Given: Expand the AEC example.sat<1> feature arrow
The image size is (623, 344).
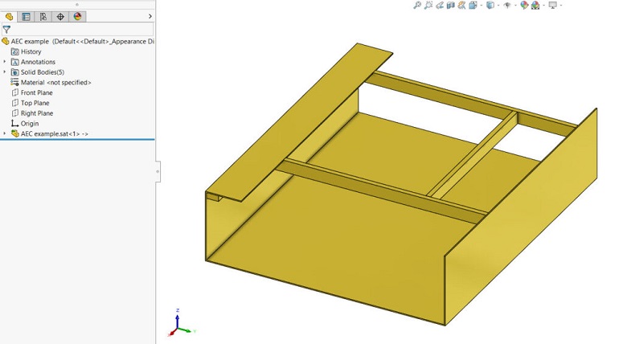Looking at the screenshot, I should tap(5, 134).
